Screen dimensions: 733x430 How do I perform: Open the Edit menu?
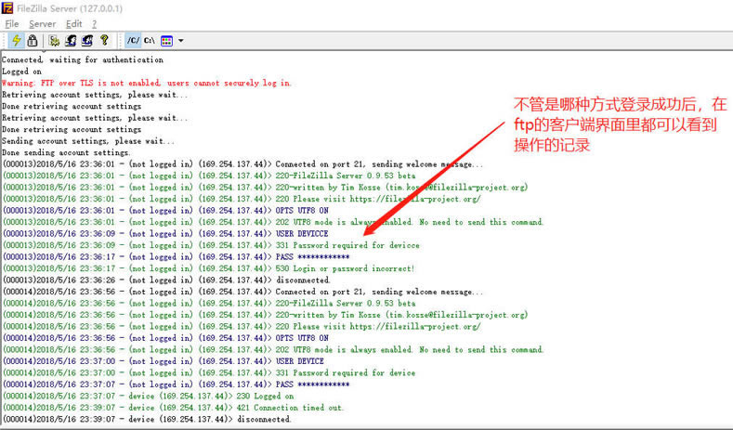(x=74, y=23)
